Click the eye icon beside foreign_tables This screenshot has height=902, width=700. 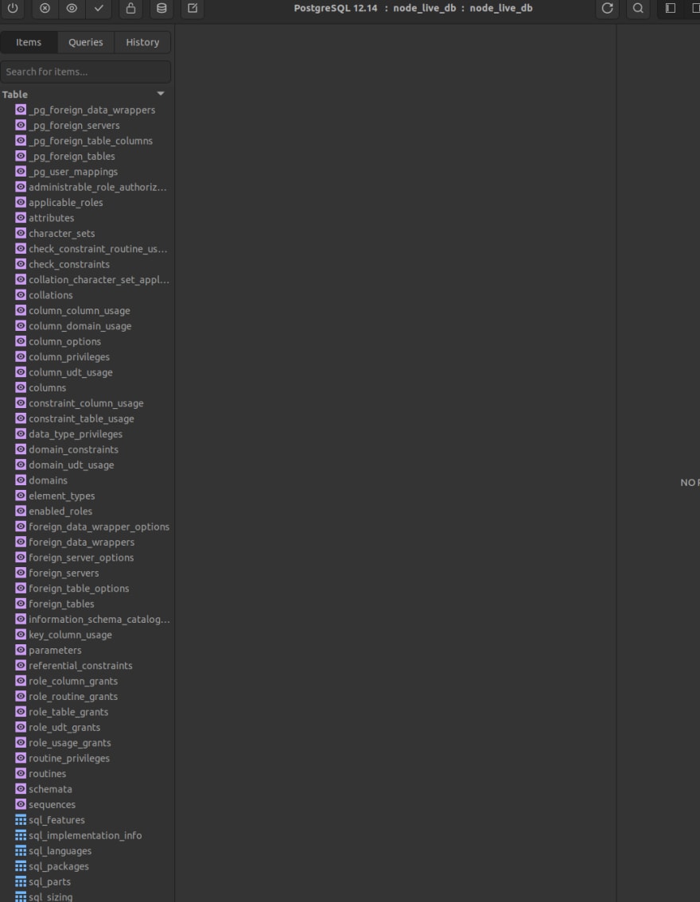tap(21, 604)
